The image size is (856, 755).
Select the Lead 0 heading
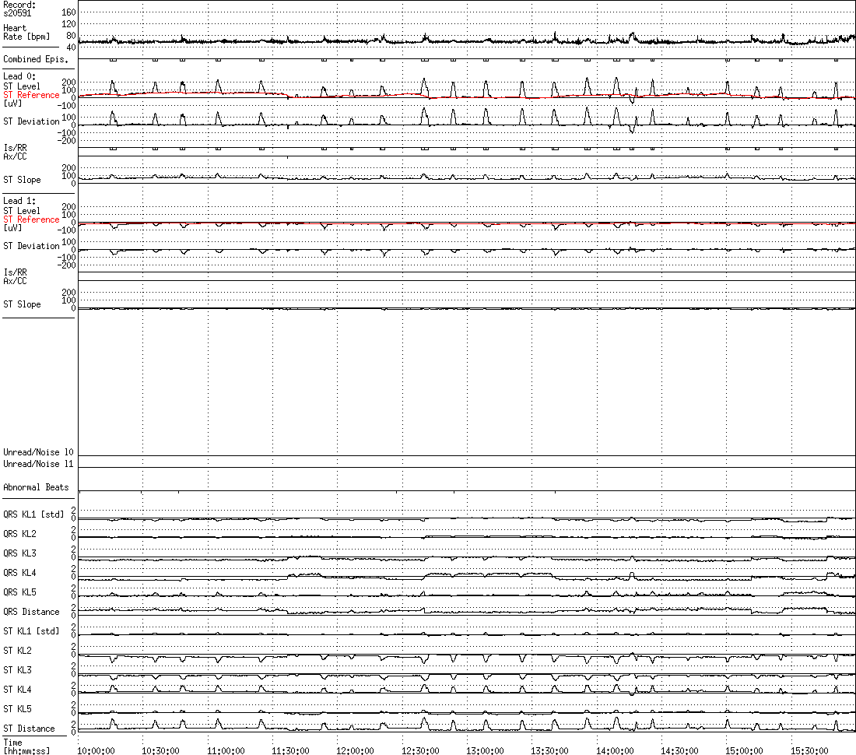tap(19, 76)
